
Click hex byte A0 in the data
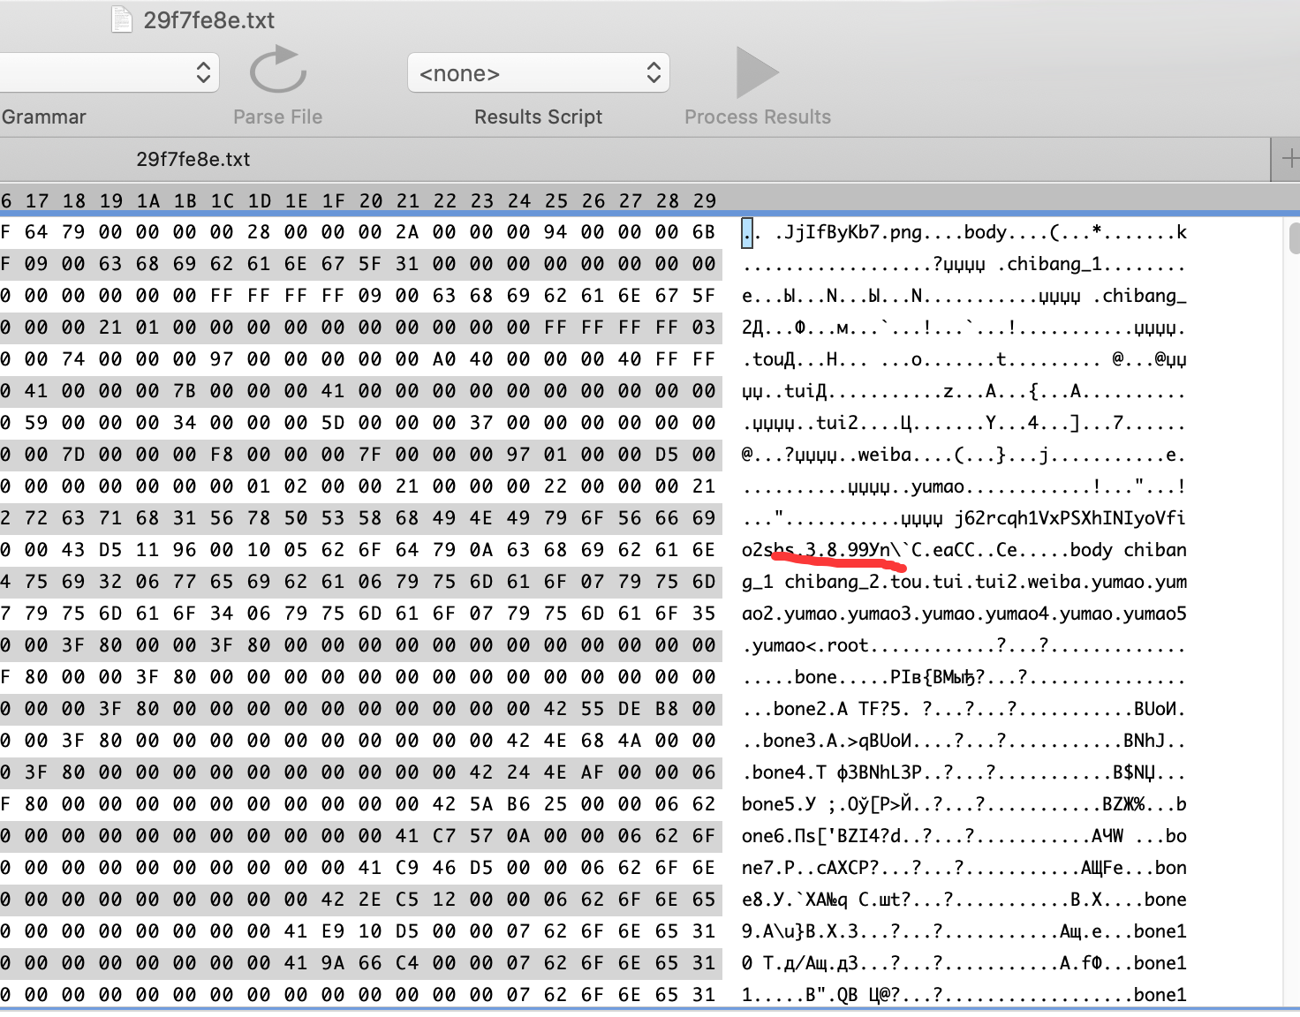coord(445,359)
